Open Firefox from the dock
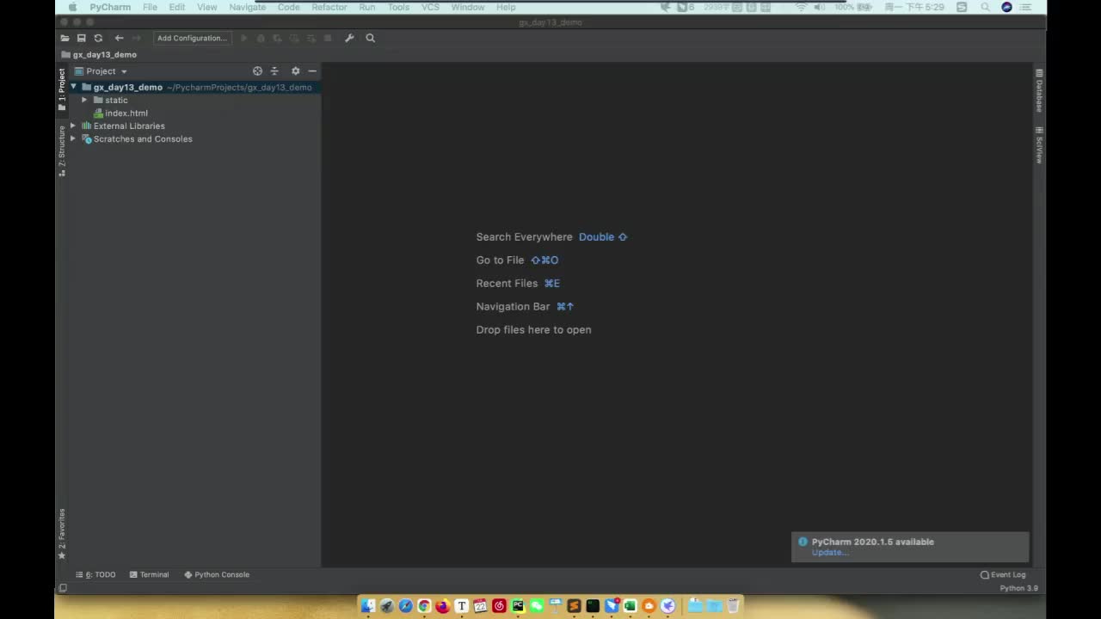 click(443, 606)
